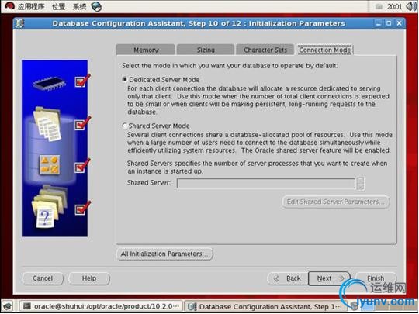This screenshot has height=314, width=419.
Task: Select the Connection Mode tab
Action: [324, 50]
